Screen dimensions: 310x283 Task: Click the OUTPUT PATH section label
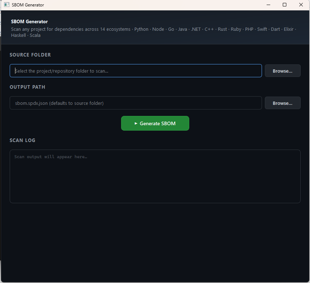point(27,87)
